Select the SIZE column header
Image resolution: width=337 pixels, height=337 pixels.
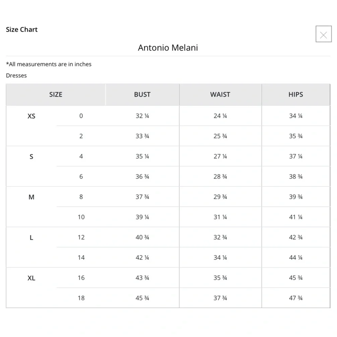tap(56, 95)
